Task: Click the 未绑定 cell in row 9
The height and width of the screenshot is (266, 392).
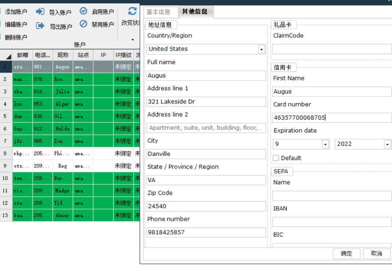Action: tap(123, 166)
